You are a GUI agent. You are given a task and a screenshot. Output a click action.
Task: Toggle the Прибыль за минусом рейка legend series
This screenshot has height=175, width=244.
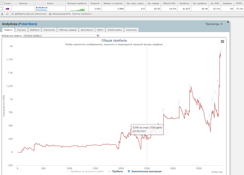click(x=85, y=172)
